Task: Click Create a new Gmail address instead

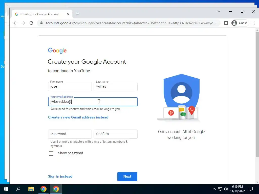Action: (x=78, y=117)
